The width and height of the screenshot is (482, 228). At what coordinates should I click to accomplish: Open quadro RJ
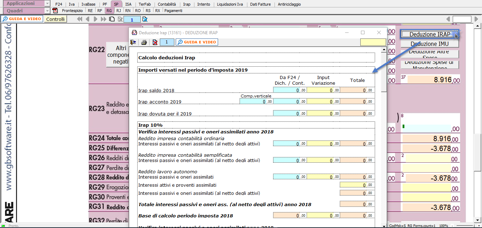(x=119, y=11)
